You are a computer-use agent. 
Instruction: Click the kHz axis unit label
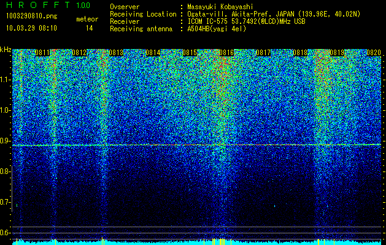pyautogui.click(x=6, y=50)
